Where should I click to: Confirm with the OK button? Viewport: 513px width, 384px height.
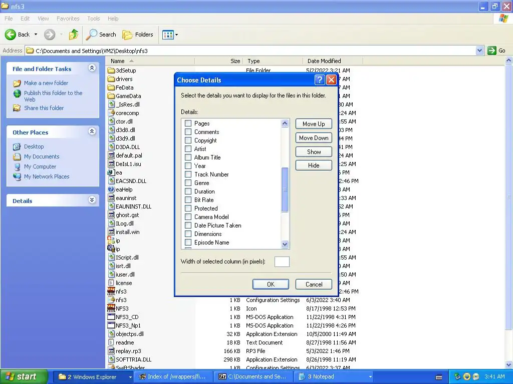[x=271, y=284]
